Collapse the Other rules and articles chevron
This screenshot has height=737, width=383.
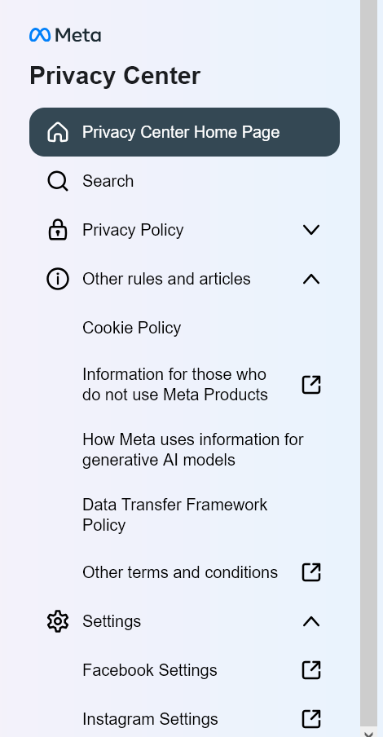click(x=311, y=279)
